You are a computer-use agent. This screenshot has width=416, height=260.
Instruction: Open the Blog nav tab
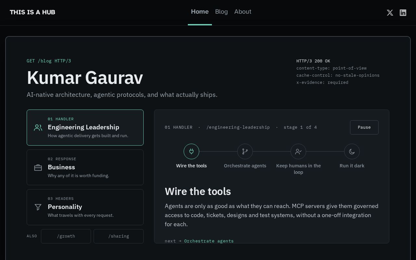click(x=221, y=12)
